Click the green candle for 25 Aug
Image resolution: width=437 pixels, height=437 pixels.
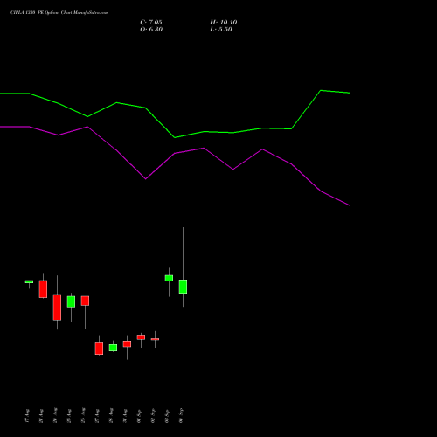point(71,302)
